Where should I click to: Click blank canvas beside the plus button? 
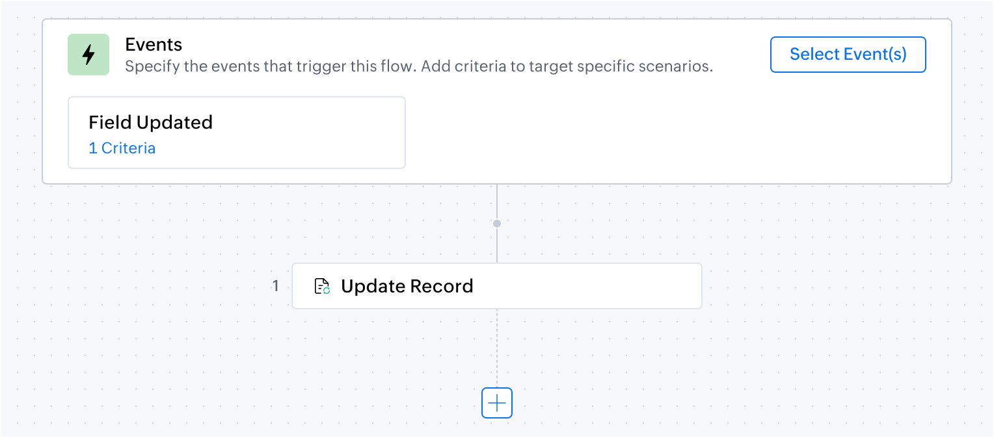651,403
